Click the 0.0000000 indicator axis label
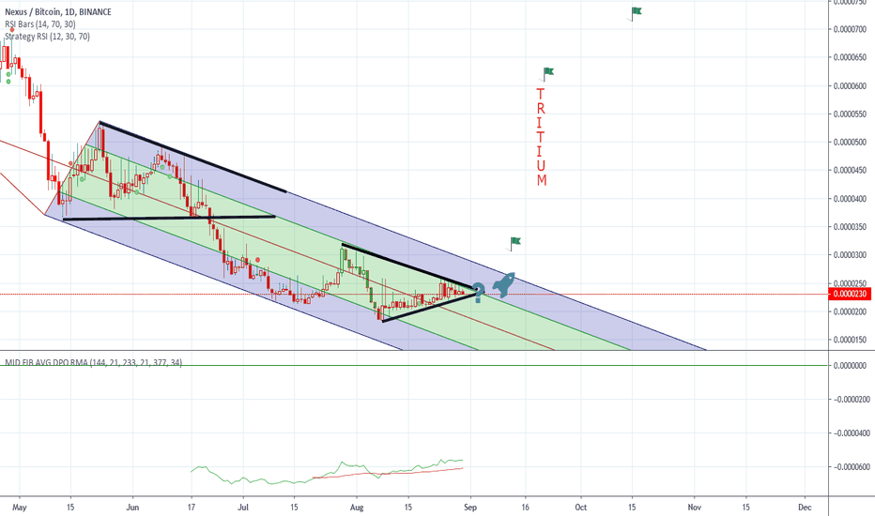 850,365
